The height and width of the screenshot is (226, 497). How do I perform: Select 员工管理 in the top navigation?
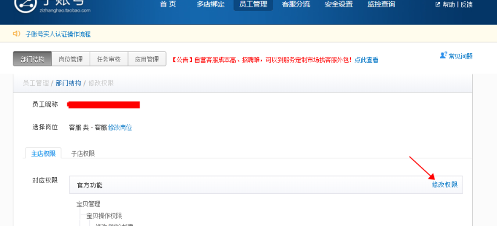pos(253,5)
